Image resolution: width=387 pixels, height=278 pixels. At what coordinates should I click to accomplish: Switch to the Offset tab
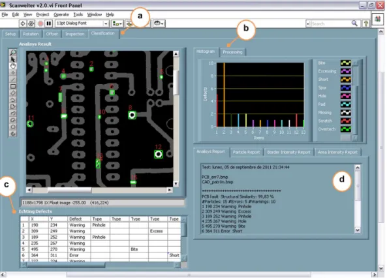pyautogui.click(x=52, y=34)
